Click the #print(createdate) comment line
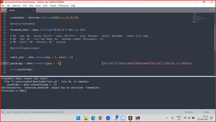This screenshot has width=216, height=122. click(23, 24)
